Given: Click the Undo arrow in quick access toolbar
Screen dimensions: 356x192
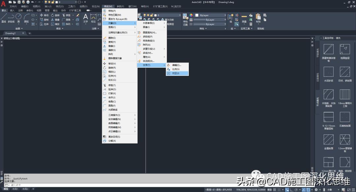Looking at the screenshot, I should click(32, 2).
